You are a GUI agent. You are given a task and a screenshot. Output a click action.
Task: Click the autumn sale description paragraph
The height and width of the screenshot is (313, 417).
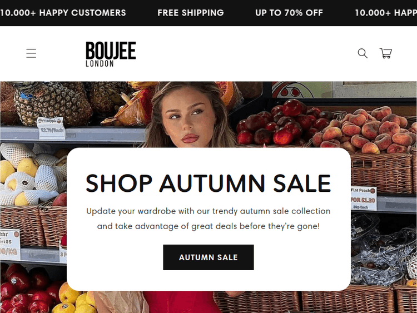(x=209, y=218)
